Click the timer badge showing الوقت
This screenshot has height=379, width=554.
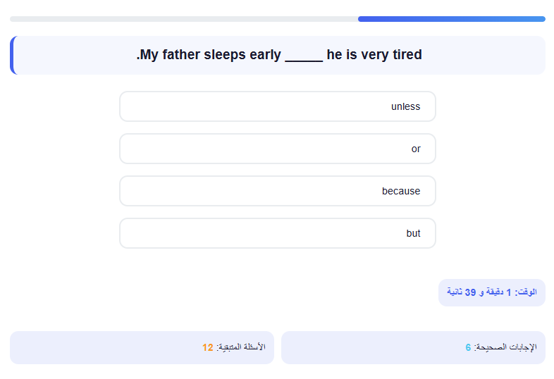(492, 292)
